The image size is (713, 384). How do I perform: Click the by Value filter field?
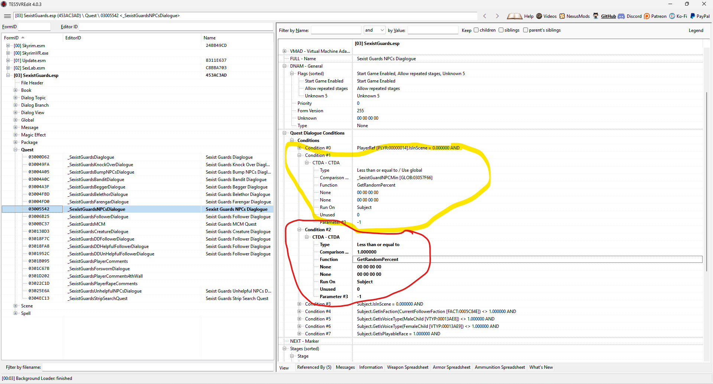(433, 30)
